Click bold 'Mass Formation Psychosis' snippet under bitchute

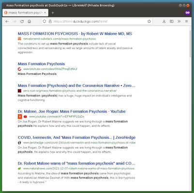[x=37, y=74]
